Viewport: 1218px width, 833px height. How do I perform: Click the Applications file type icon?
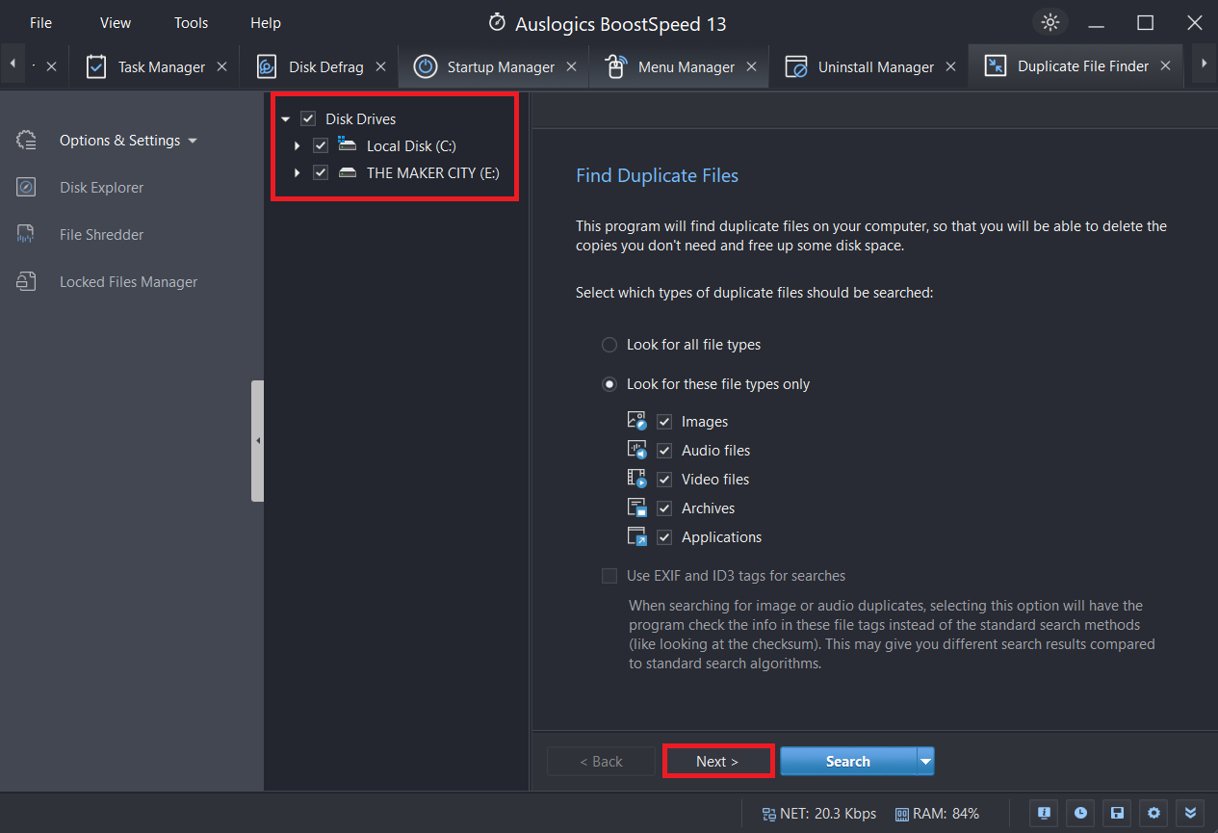click(x=637, y=536)
